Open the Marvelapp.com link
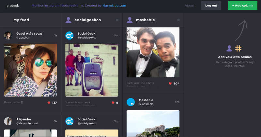The height and width of the screenshot is (137, 261). pos(114,6)
